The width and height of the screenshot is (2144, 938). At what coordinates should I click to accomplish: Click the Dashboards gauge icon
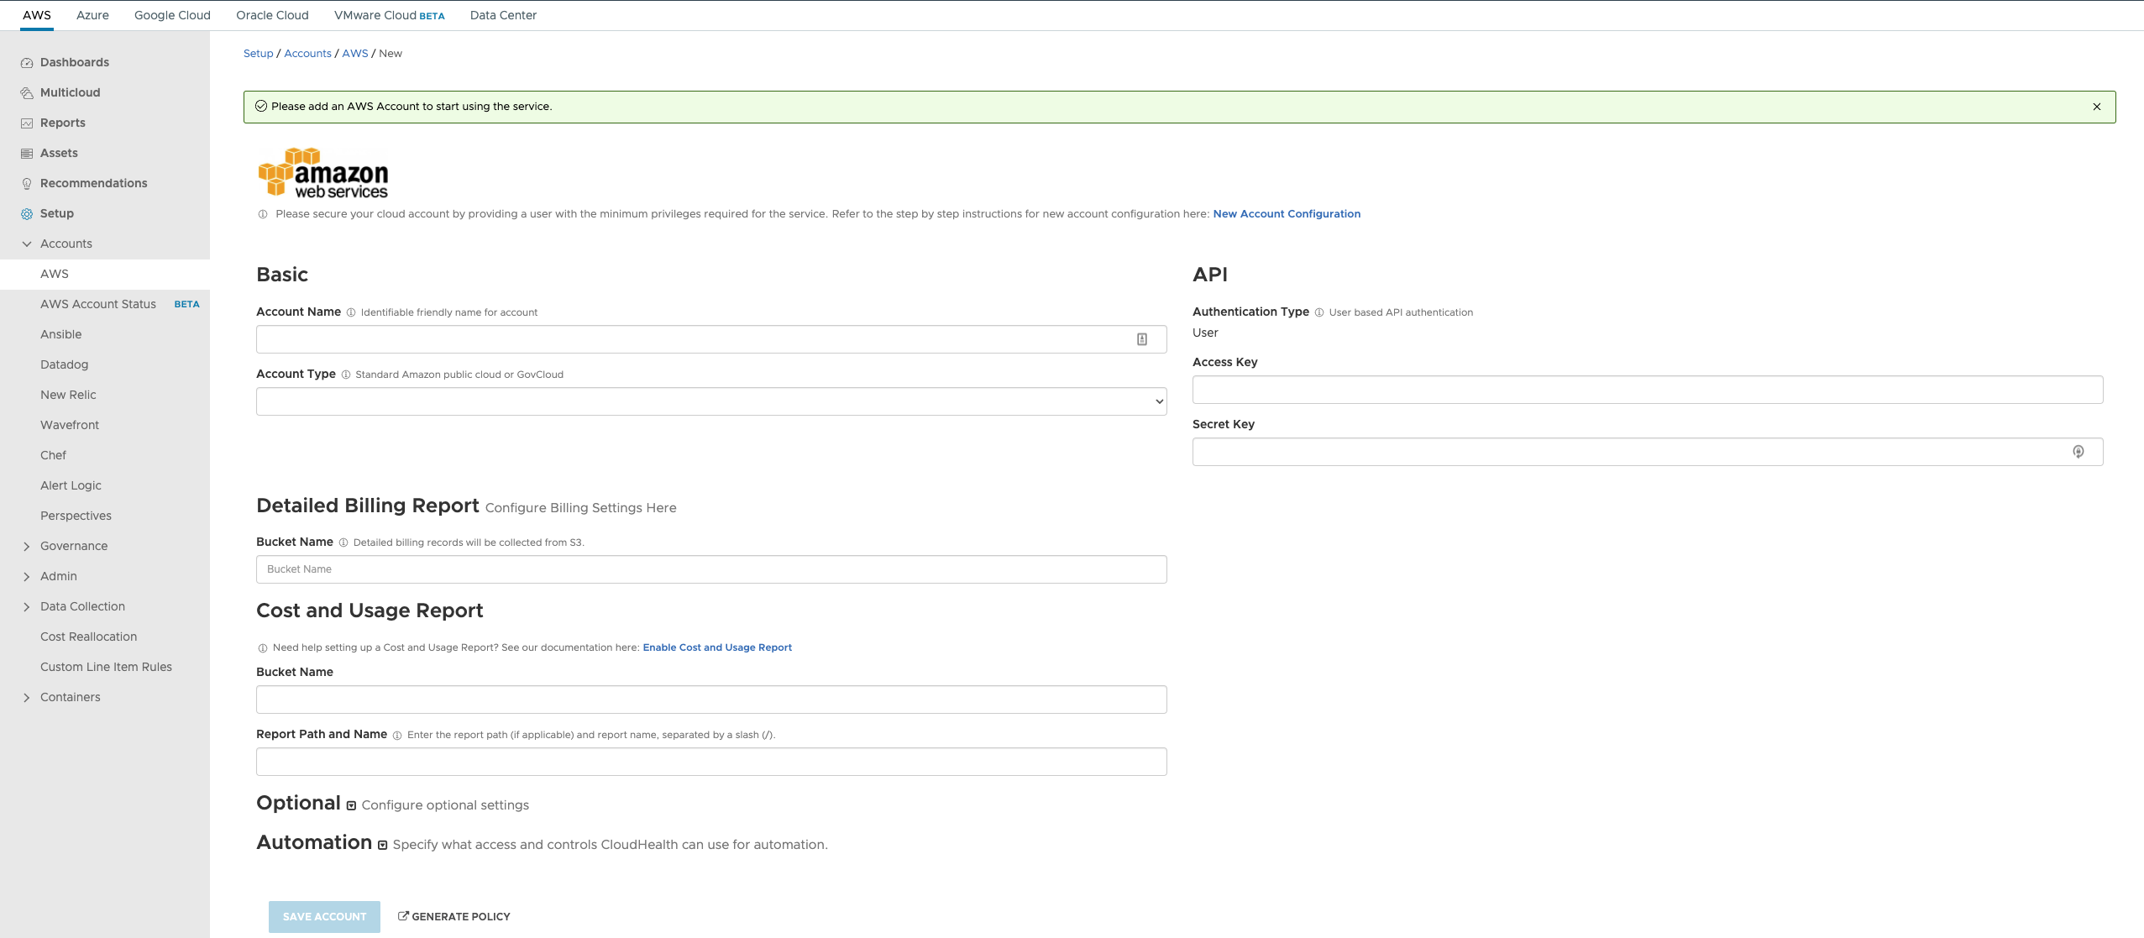tap(27, 63)
